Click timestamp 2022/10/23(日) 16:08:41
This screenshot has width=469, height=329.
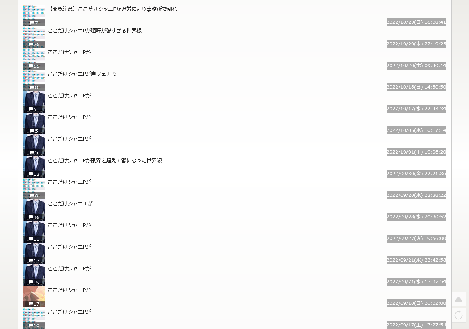click(416, 22)
